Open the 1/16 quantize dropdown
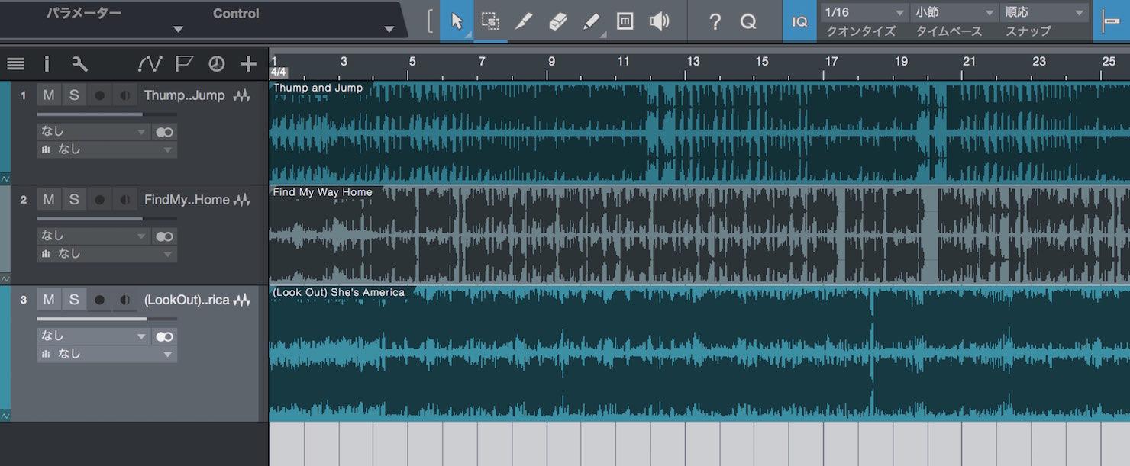Screen dimensions: 1130x466 tap(864, 12)
